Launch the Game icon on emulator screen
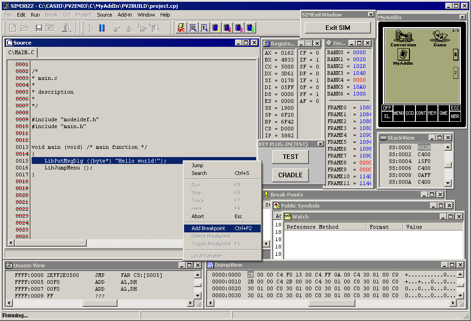The height and width of the screenshot is (321, 471). pos(440,39)
